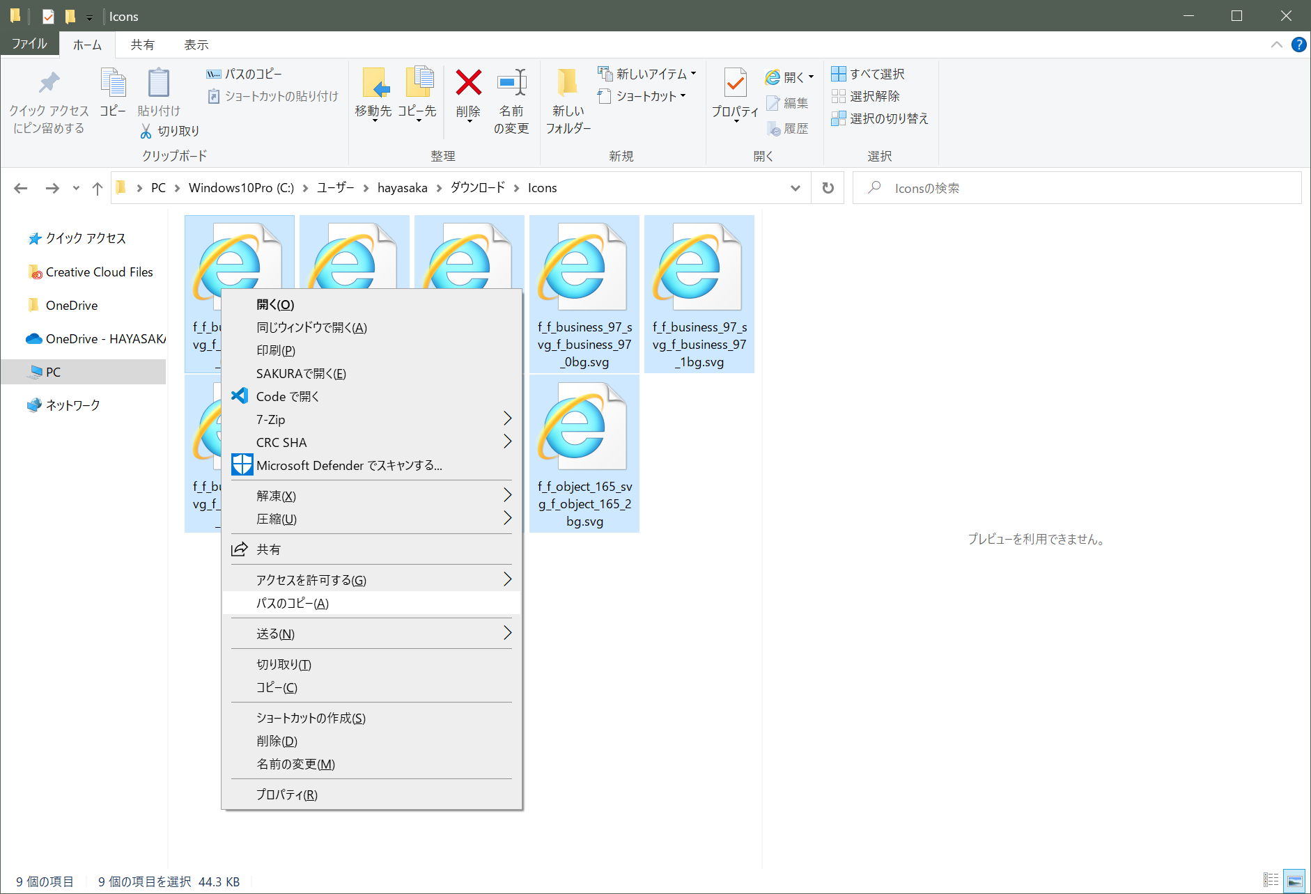
Task: Refresh the current folder view
Action: [828, 188]
